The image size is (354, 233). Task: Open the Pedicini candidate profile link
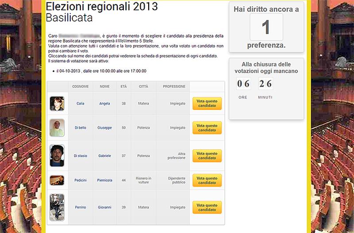[x=80, y=180]
